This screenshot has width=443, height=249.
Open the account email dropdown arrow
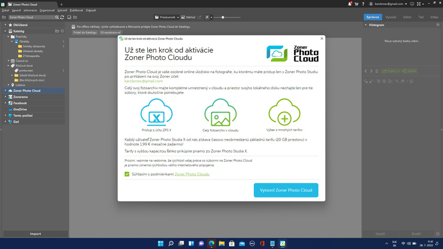406,4
